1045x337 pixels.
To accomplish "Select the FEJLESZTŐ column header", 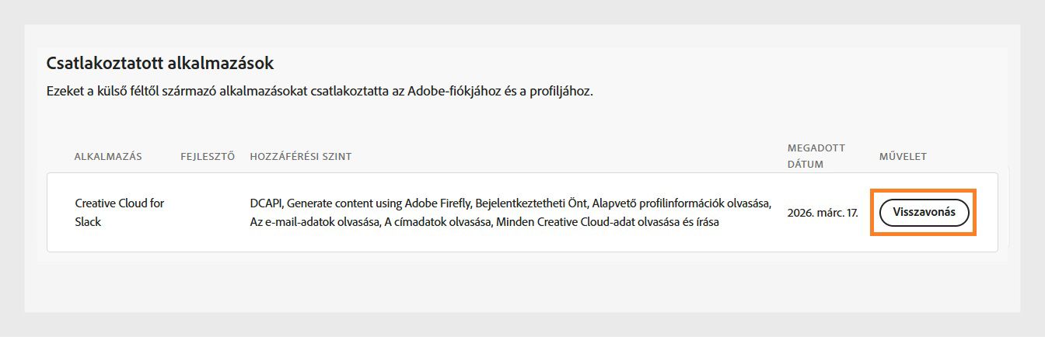I will click(208, 157).
